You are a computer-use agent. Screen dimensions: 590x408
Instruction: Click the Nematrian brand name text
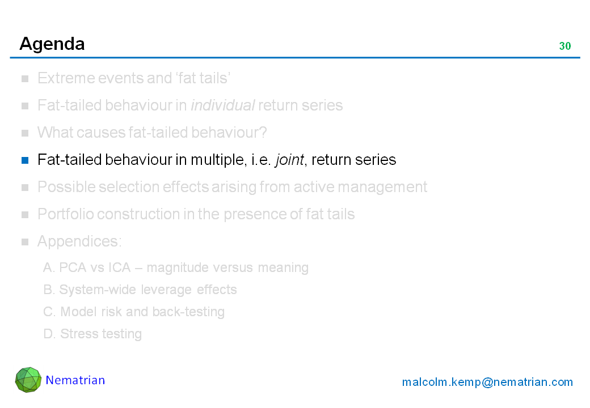point(75,380)
